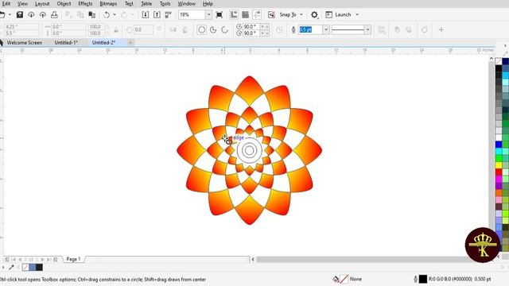509x286 pixels.
Task: Toggle the lock ratio padlock
Action: (116, 30)
